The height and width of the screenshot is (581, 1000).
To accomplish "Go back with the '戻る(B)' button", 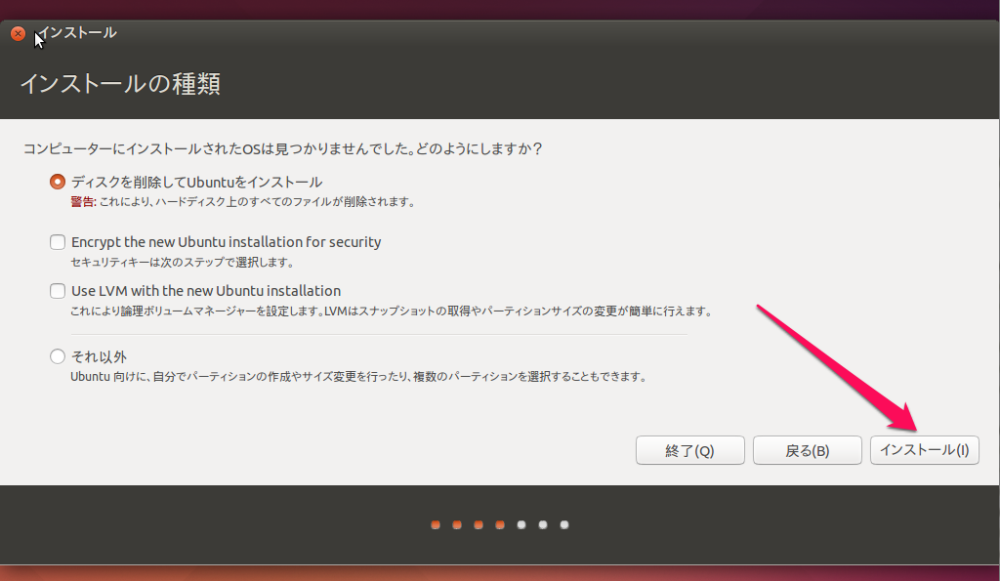I will tap(808, 450).
